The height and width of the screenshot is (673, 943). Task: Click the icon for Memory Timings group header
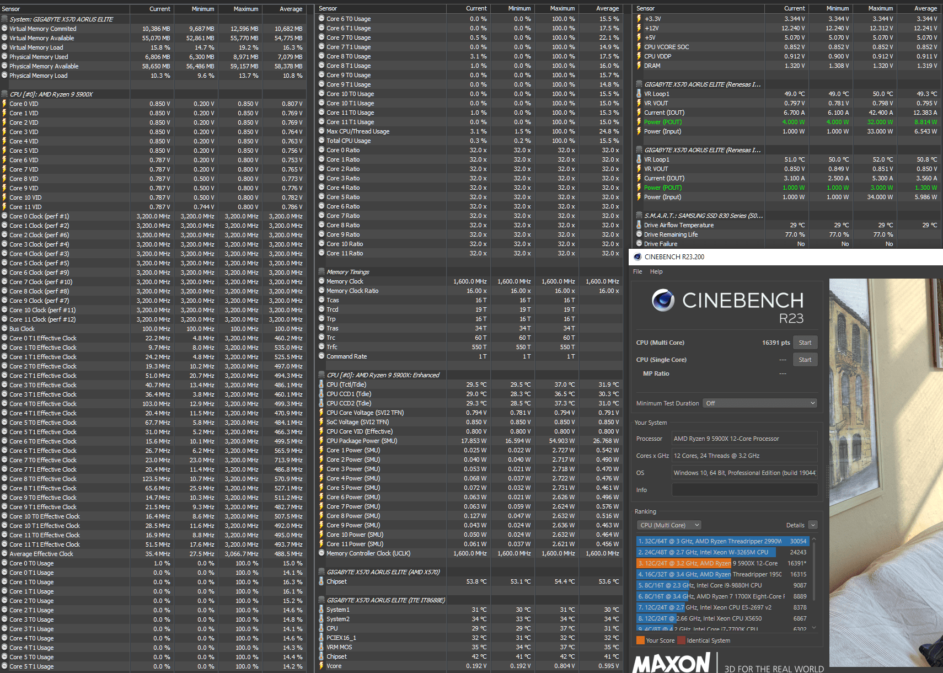(x=322, y=272)
